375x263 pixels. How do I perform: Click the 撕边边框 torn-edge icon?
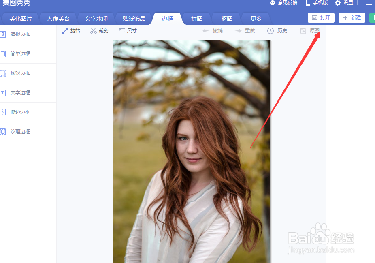pos(3,112)
